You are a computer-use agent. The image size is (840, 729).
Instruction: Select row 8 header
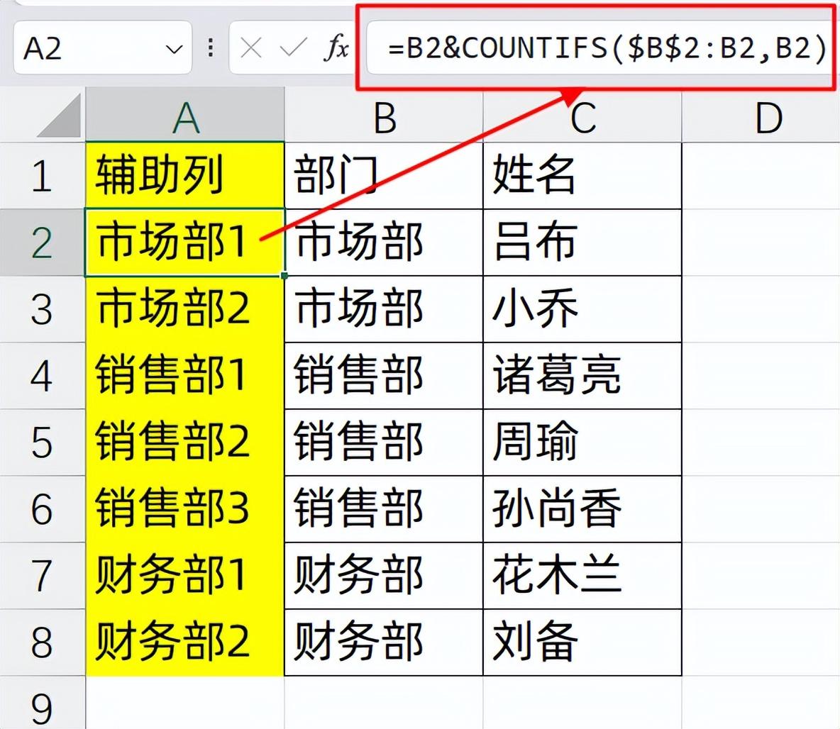click(x=43, y=642)
